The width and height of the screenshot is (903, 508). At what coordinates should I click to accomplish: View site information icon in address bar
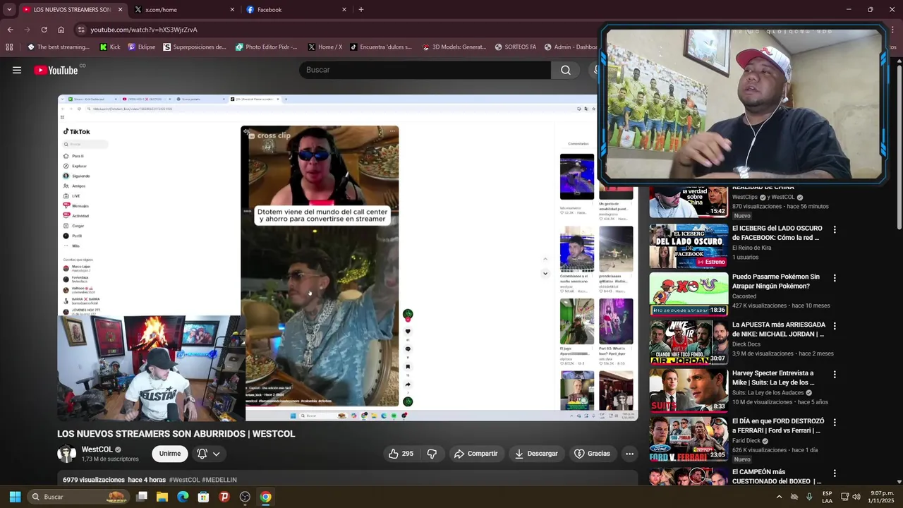81,30
